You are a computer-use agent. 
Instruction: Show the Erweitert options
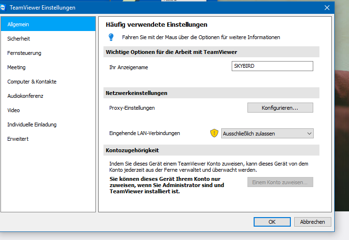click(48, 138)
